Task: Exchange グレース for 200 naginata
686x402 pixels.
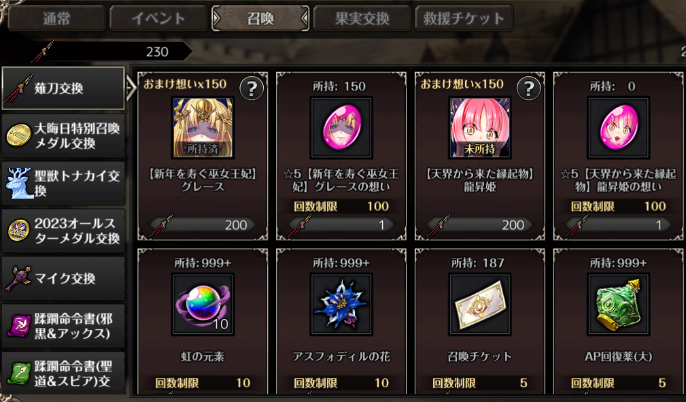Action: [203, 225]
